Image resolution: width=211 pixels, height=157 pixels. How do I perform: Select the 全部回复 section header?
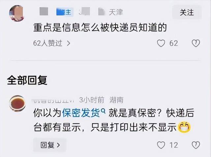point(27,80)
